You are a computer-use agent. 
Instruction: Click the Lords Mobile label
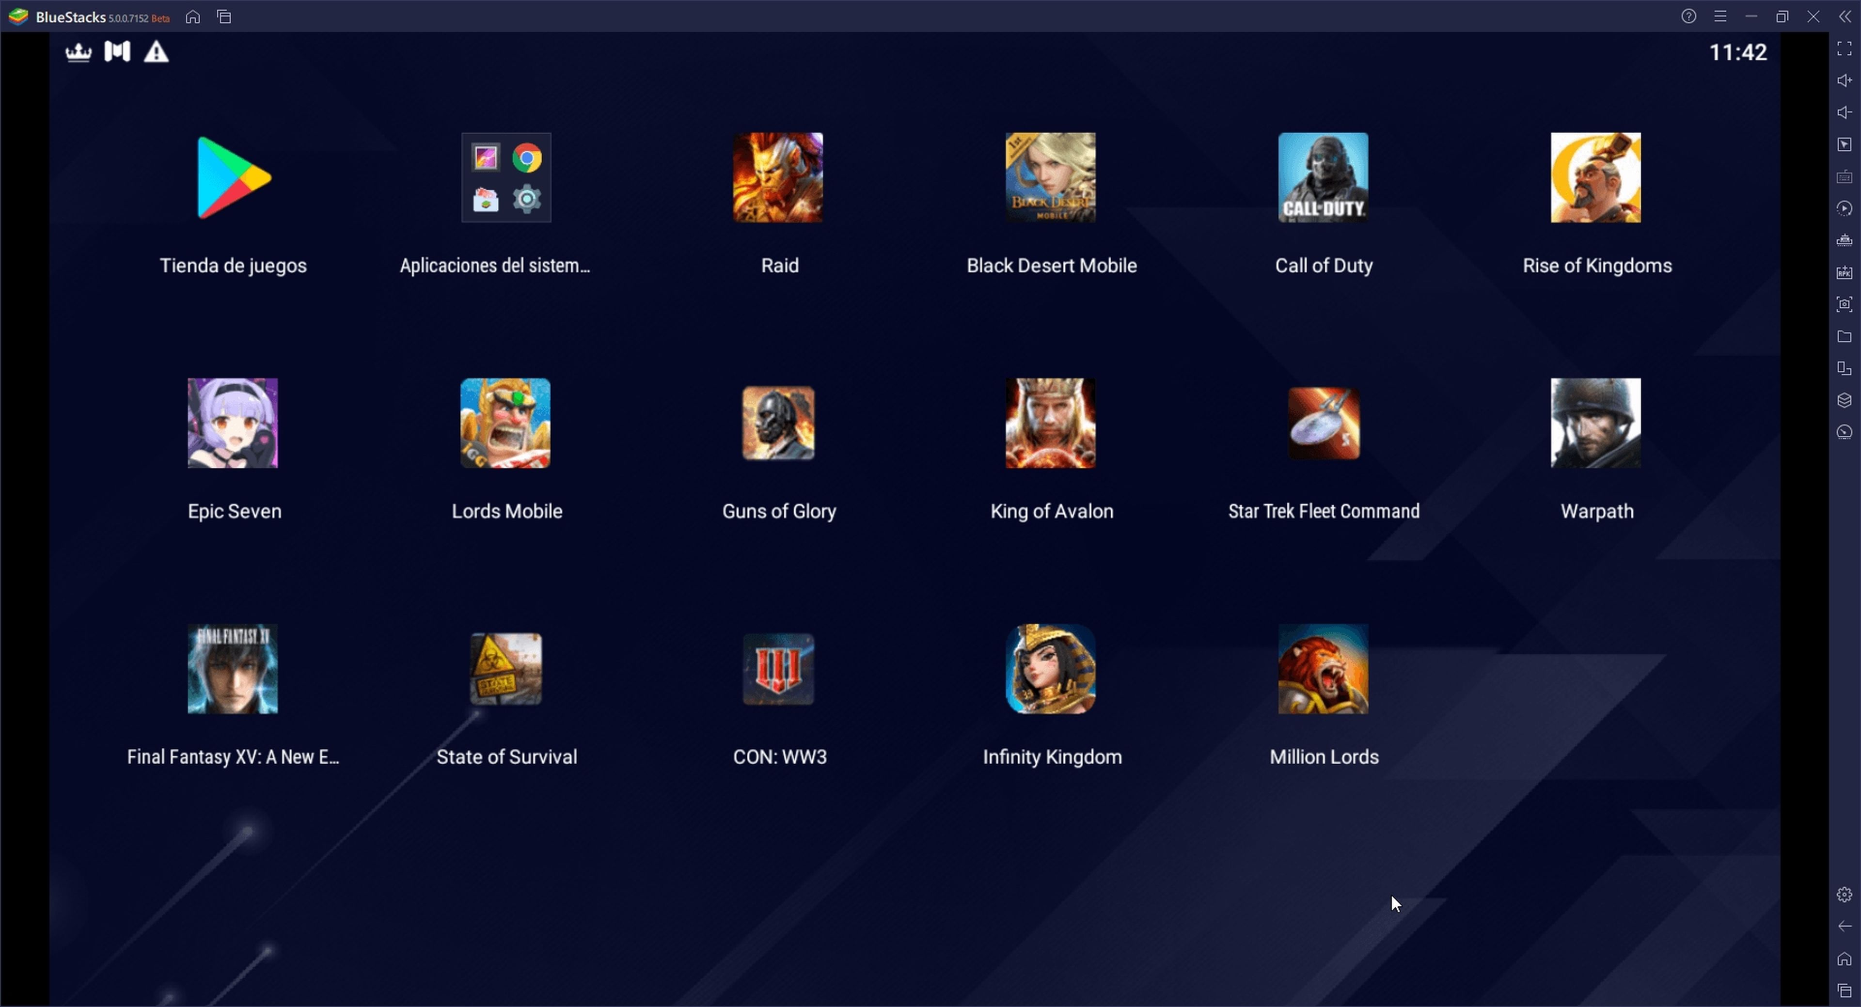(x=506, y=511)
